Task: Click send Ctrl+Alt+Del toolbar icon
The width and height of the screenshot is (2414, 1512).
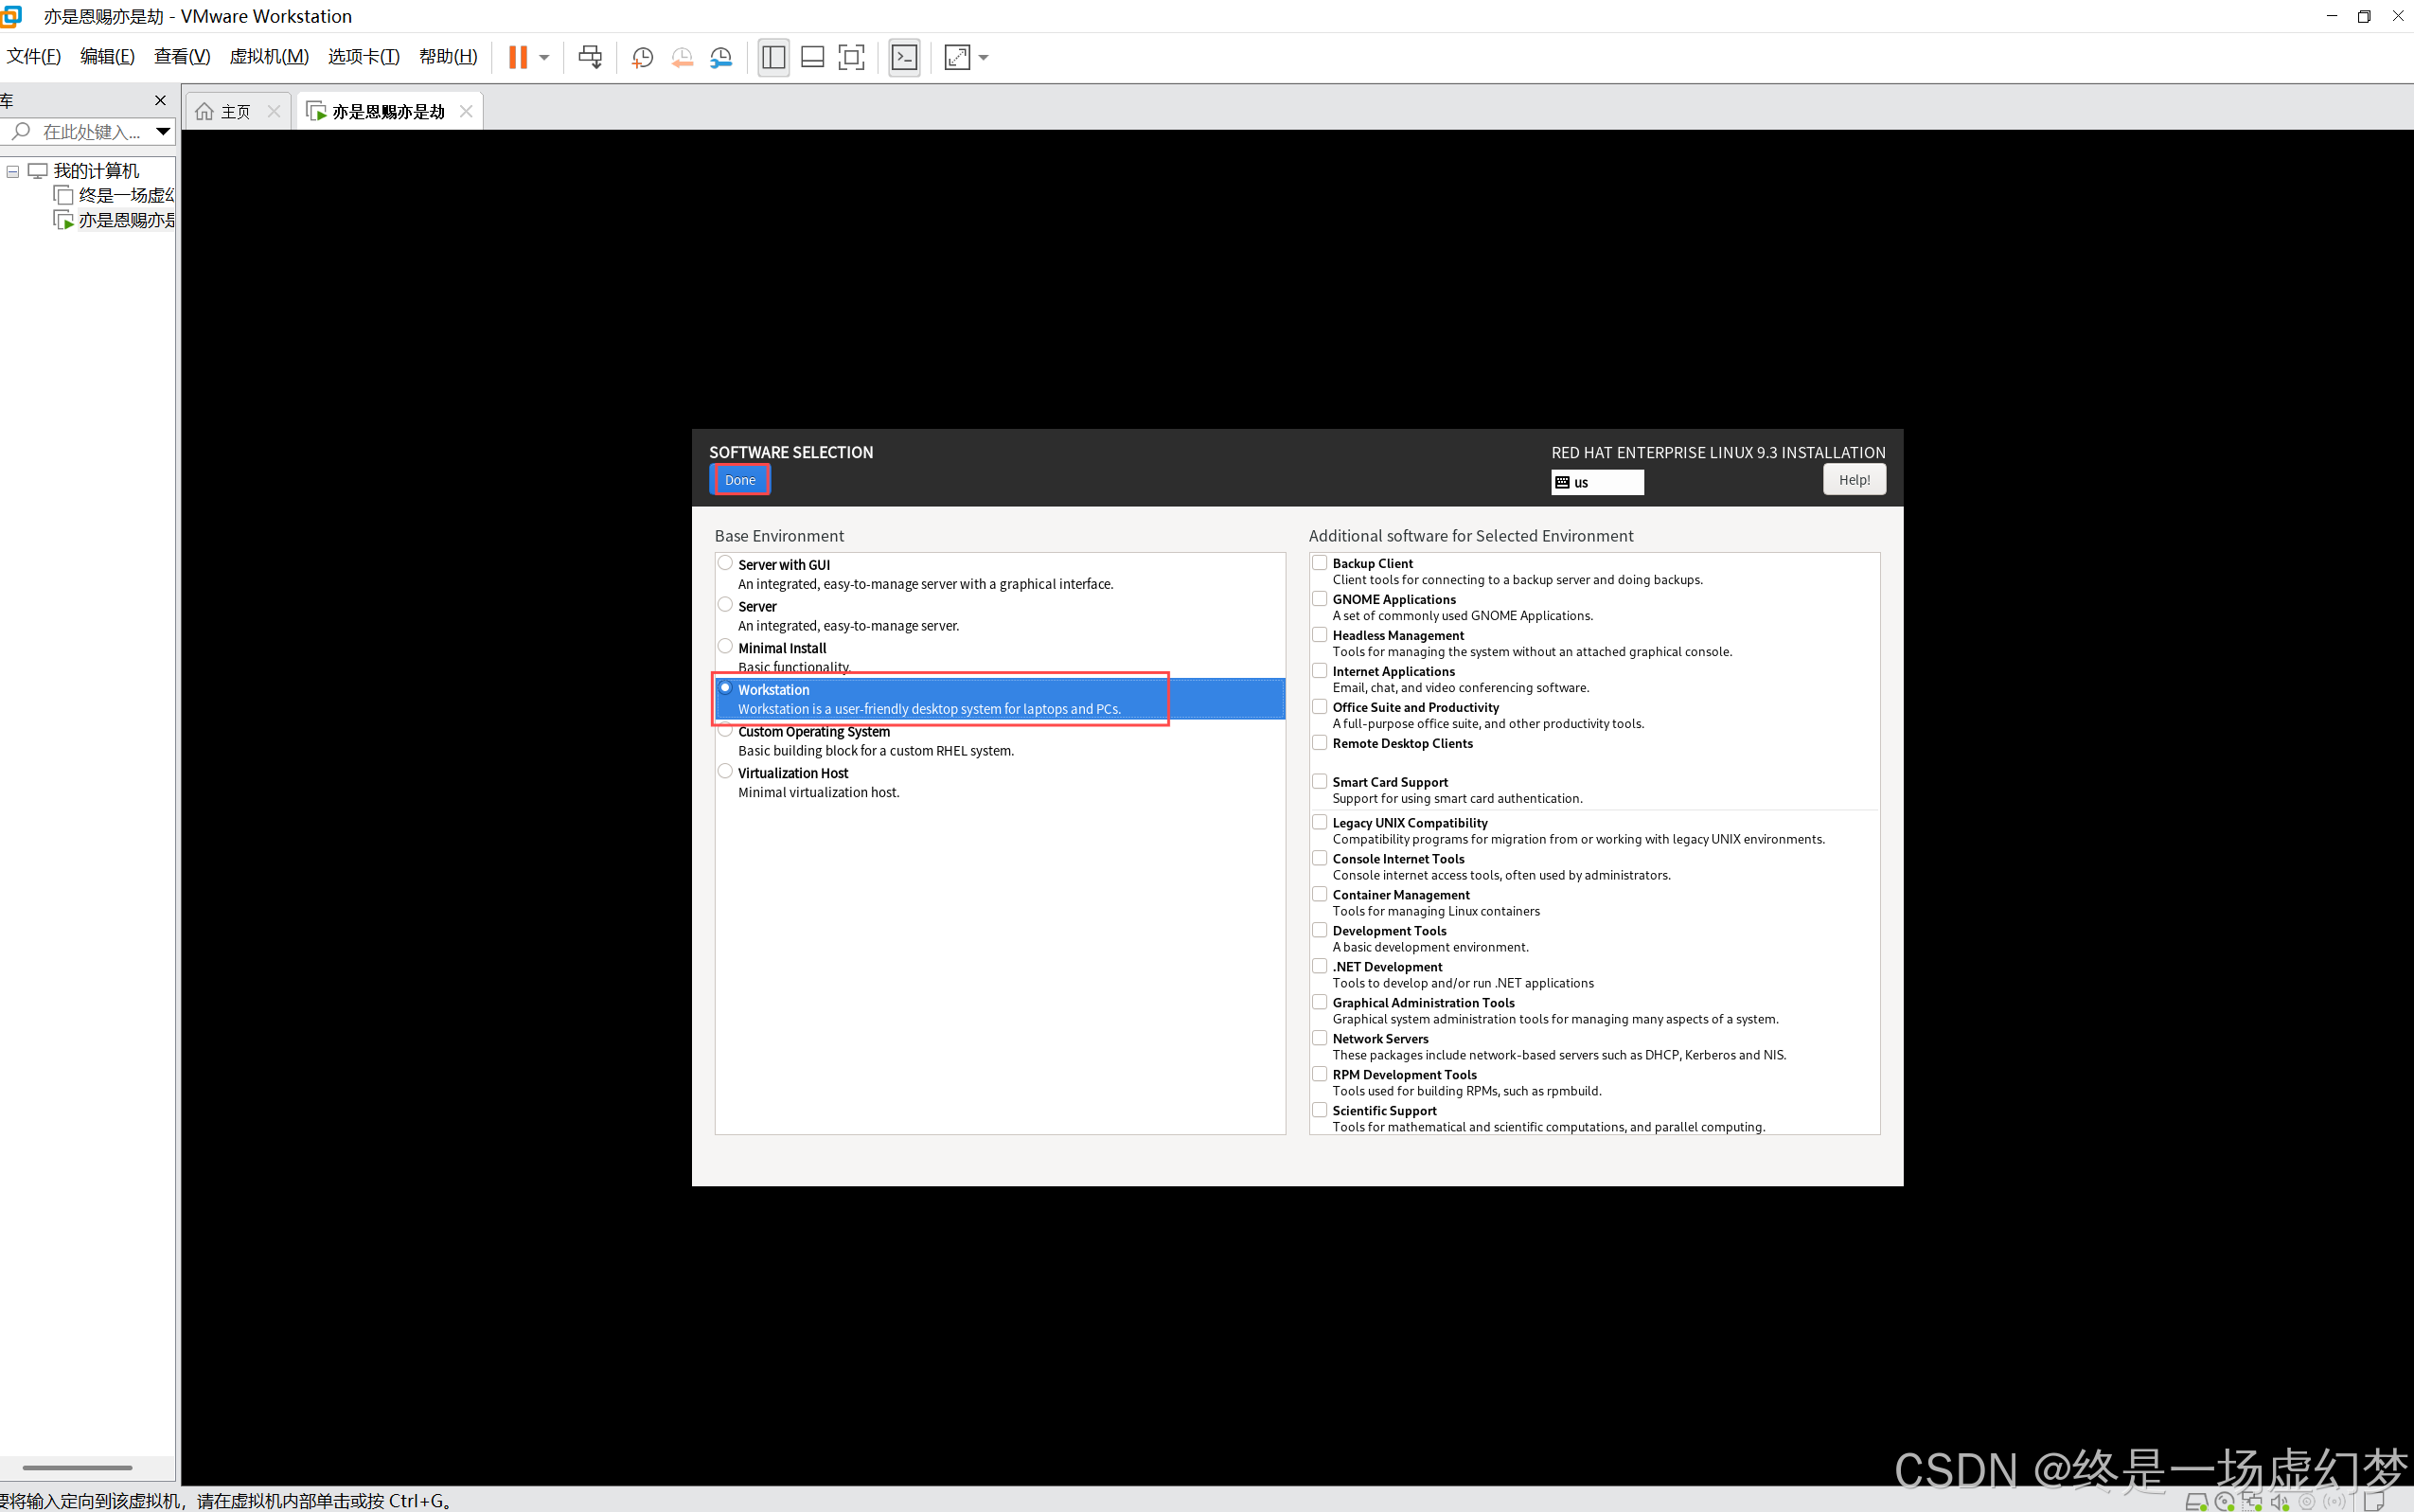Action: click(590, 57)
